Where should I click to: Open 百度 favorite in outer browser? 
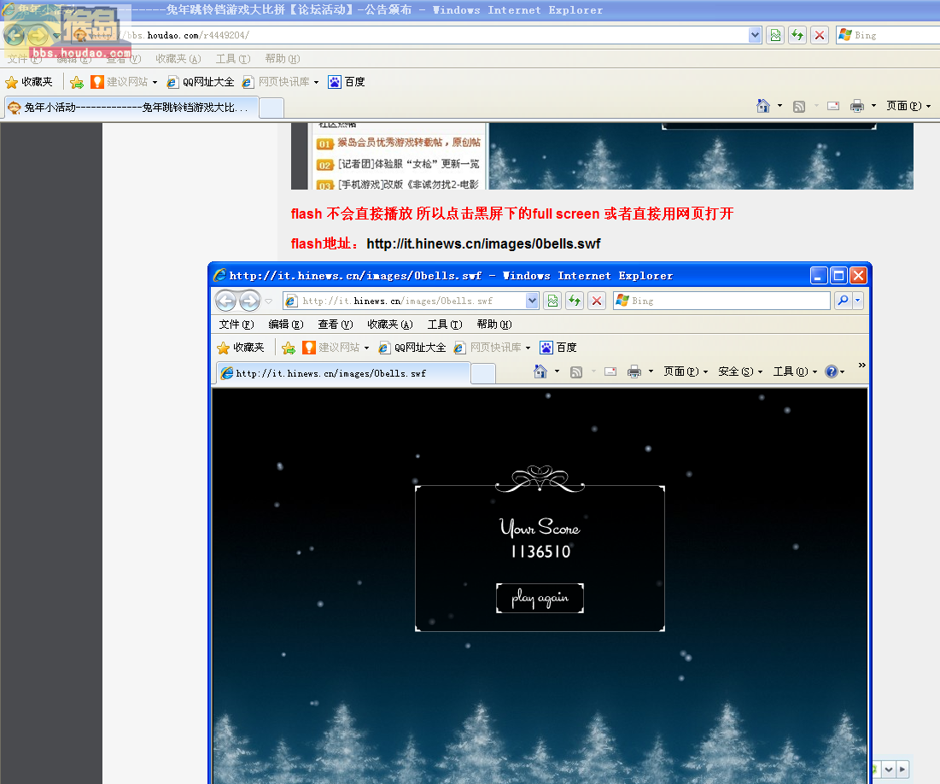click(347, 82)
